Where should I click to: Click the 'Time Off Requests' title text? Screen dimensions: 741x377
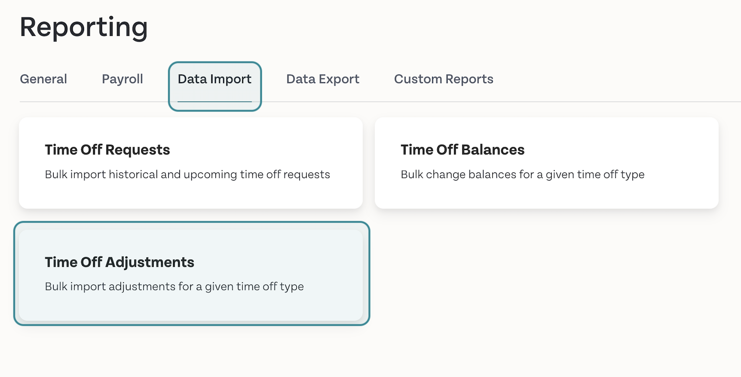(x=107, y=150)
